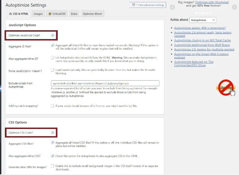The image size is (239, 175).
Task: Toggle Aggregate CSS-files checkbox
Action: [x=52, y=143]
